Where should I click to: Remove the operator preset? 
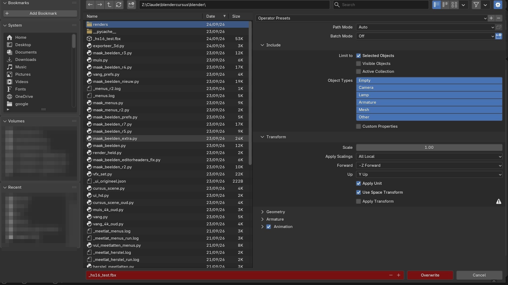coord(498,18)
